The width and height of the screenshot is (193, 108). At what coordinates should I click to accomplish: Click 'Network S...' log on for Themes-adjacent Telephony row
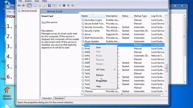pyautogui.click(x=157, y=88)
